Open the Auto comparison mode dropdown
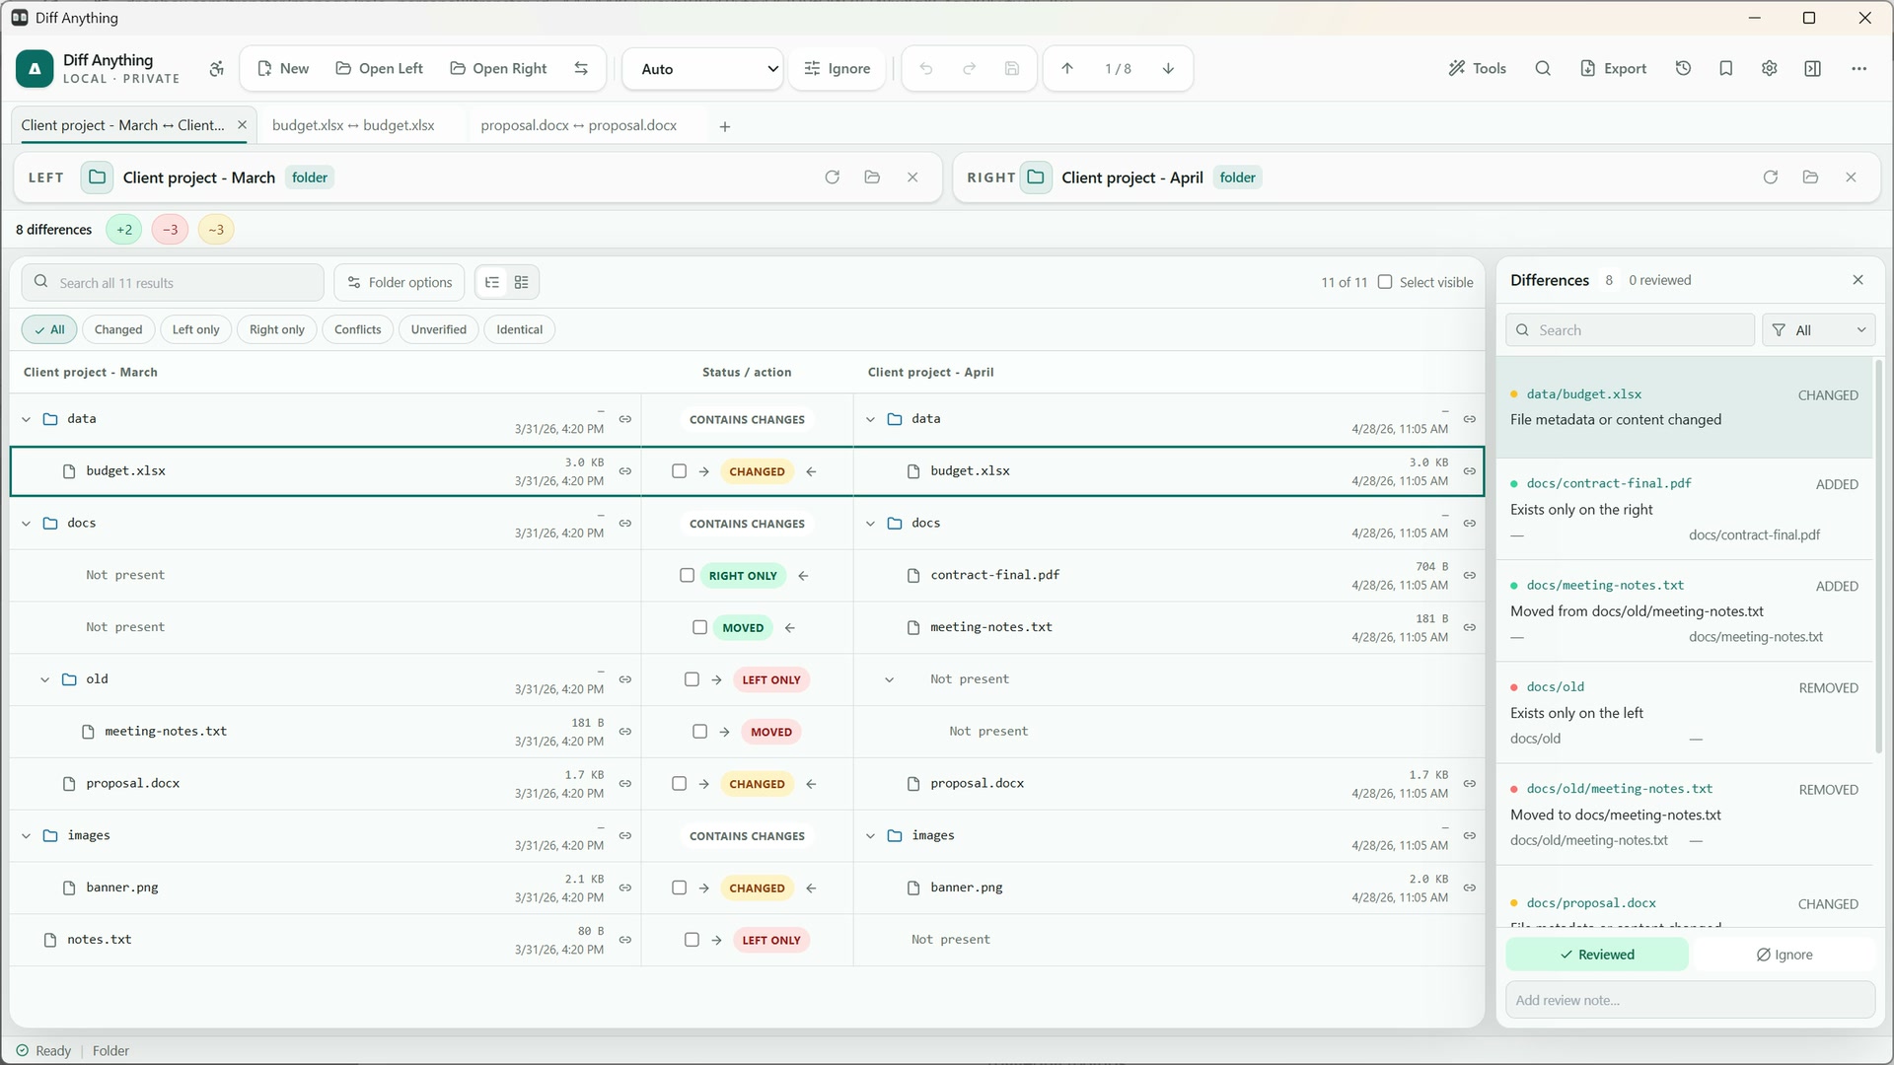 coord(704,69)
